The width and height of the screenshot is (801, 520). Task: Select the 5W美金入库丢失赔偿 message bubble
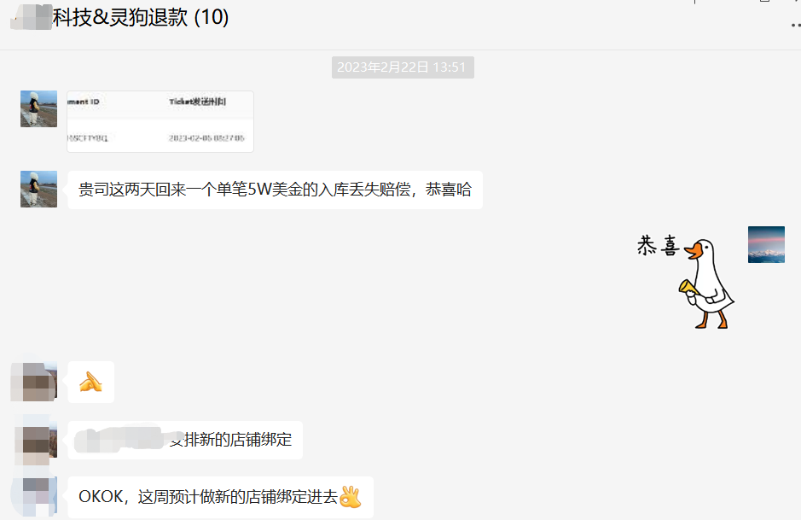273,189
